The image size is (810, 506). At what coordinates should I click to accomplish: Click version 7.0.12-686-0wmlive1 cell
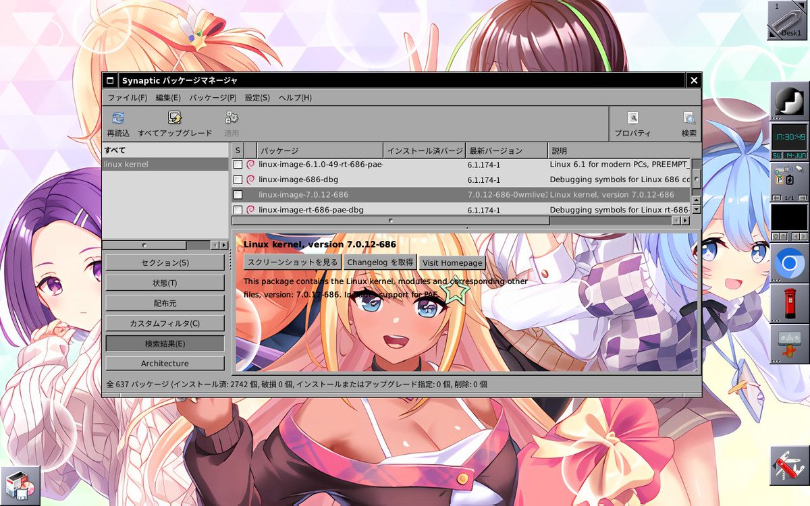click(506, 195)
